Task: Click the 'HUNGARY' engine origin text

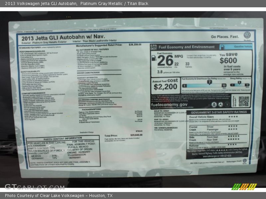Action: [84, 152]
